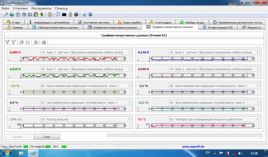Click the green Bank 2 Sensor 1 voltage graph

coord(74,75)
